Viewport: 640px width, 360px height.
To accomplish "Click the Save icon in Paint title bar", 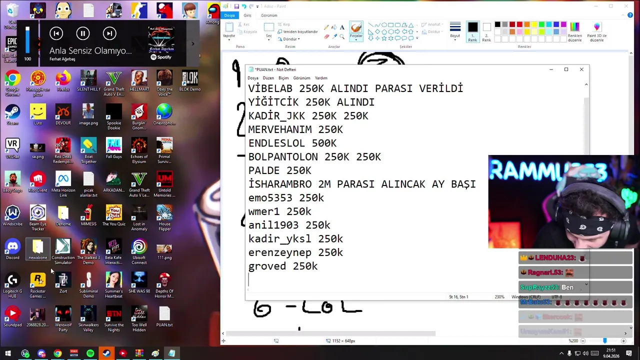I will [x=236, y=6].
